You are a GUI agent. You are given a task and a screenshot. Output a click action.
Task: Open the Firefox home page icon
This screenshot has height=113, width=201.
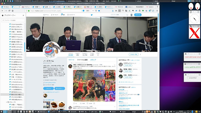(13, 11)
